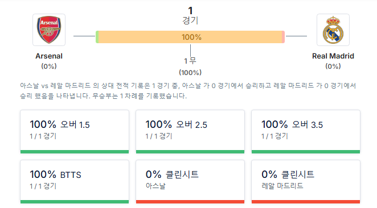Image resolution: width=377 pixels, height=208 pixels.
Task: Click the (100%) draw percentage label
Action: pos(190,72)
